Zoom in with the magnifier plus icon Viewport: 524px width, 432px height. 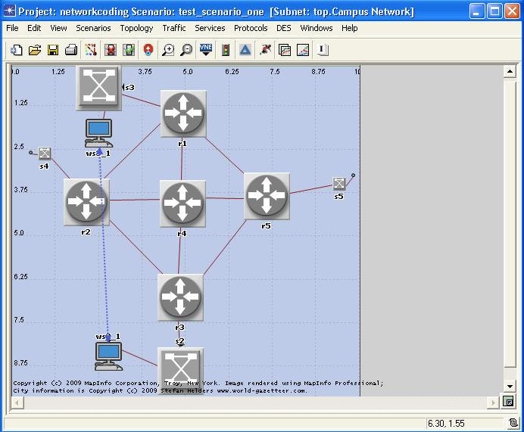(x=168, y=50)
